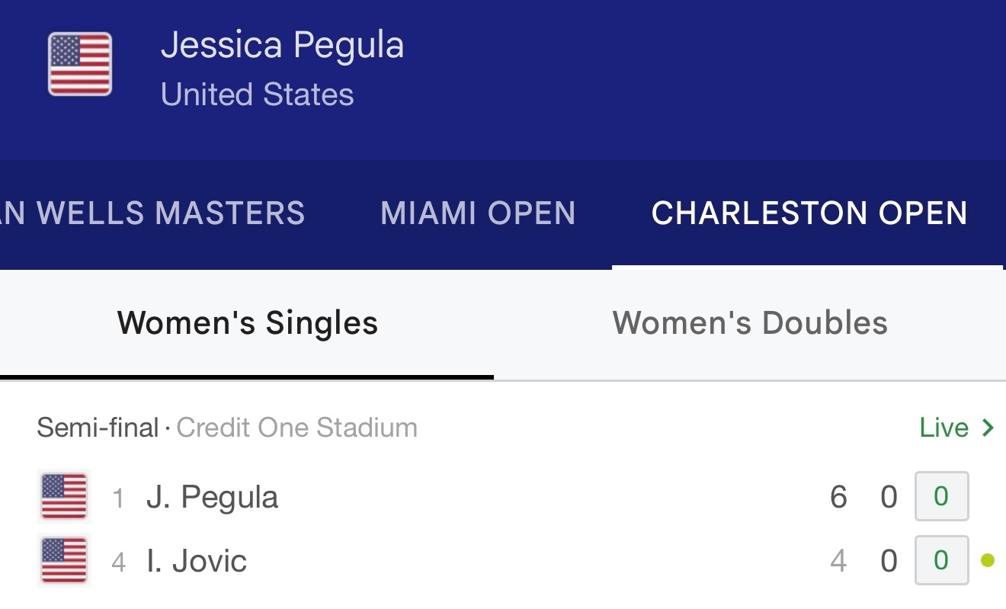Go to the Indian Wells Masters tab

click(152, 213)
